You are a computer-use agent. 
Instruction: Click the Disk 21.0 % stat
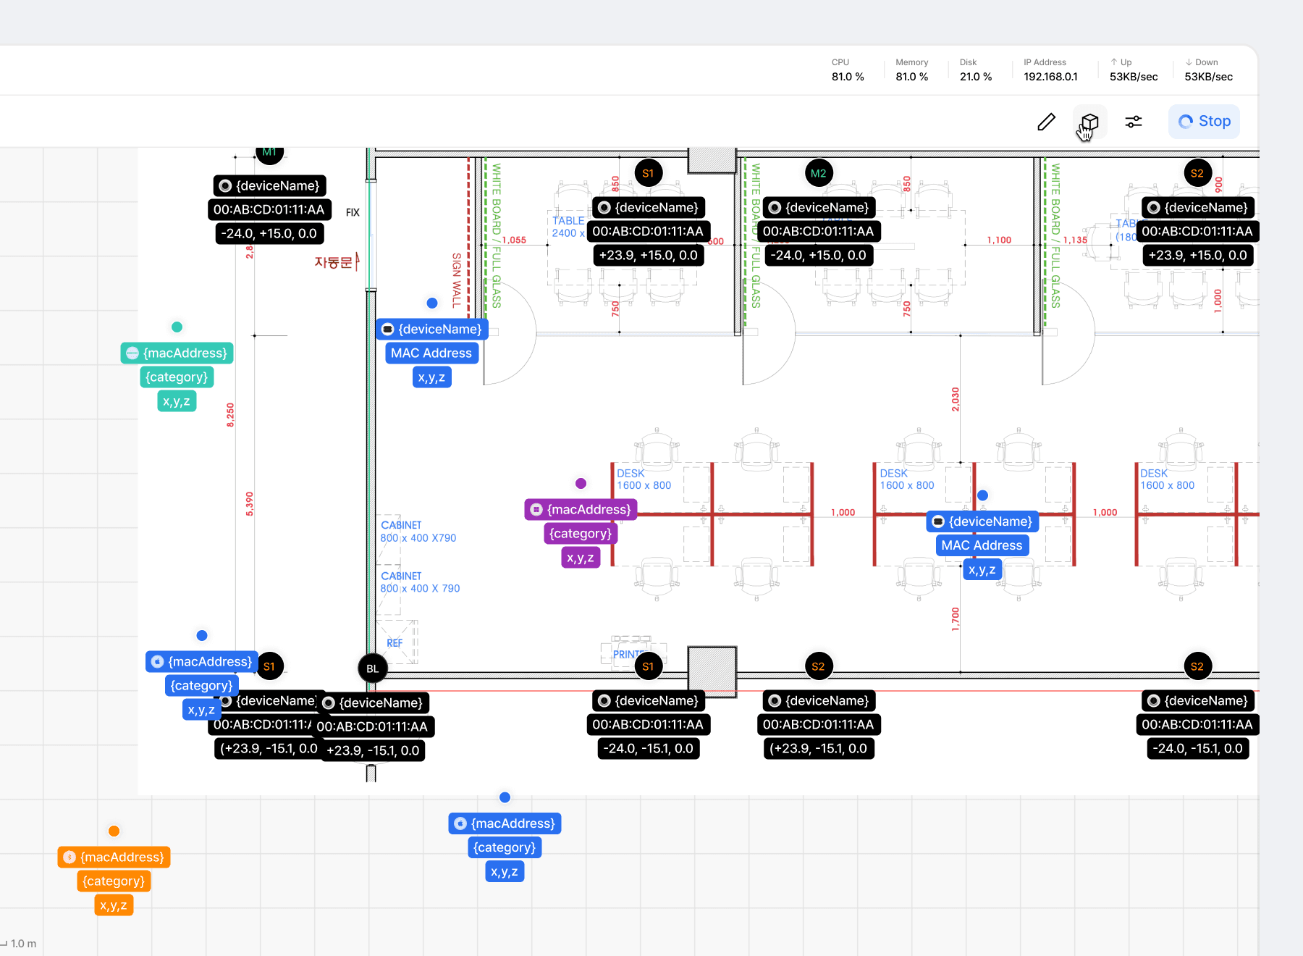[976, 70]
